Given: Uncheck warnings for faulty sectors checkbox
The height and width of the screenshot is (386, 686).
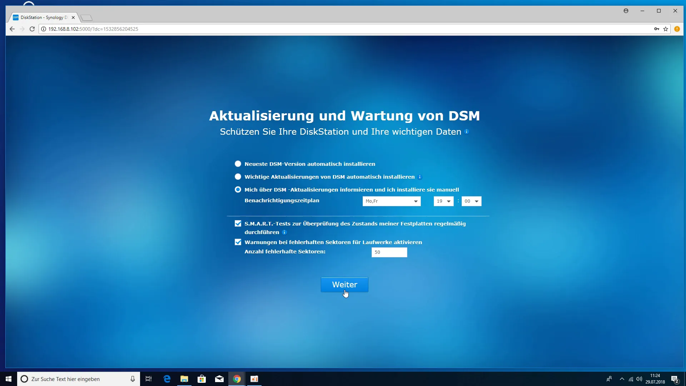Looking at the screenshot, I should pos(238,242).
